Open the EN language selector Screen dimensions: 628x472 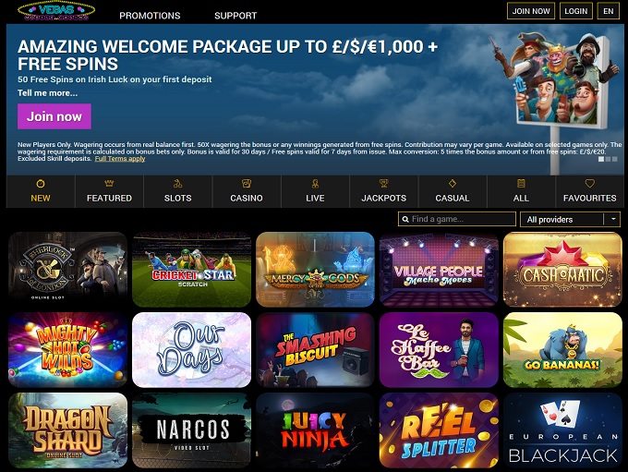608,11
